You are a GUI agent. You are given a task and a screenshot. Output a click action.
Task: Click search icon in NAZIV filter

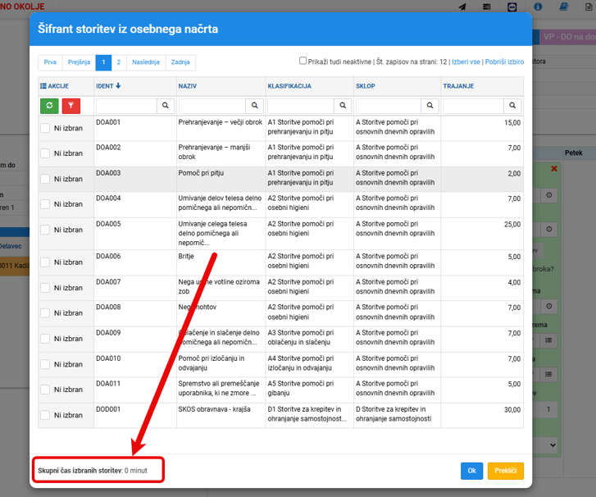coord(255,106)
